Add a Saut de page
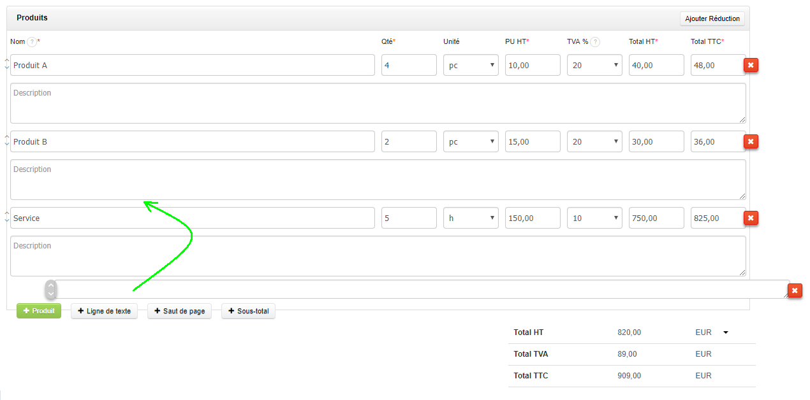This screenshot has height=400, width=810. point(179,311)
